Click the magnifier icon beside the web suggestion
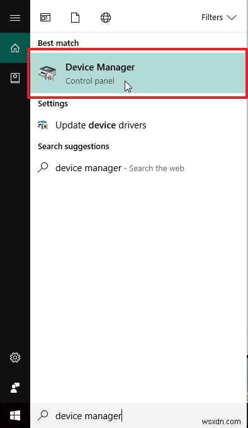This screenshot has width=248, height=428. (x=43, y=167)
